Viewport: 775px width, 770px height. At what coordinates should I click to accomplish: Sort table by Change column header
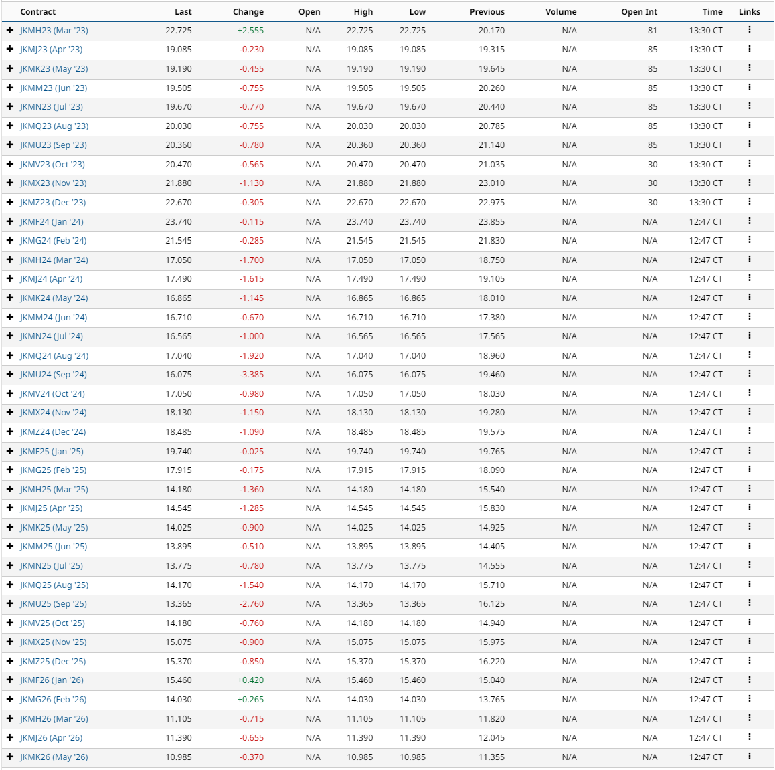coord(248,12)
